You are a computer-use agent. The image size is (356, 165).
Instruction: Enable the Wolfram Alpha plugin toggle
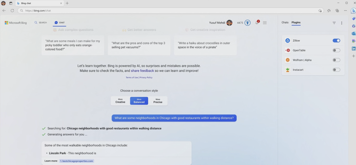coord(337,60)
